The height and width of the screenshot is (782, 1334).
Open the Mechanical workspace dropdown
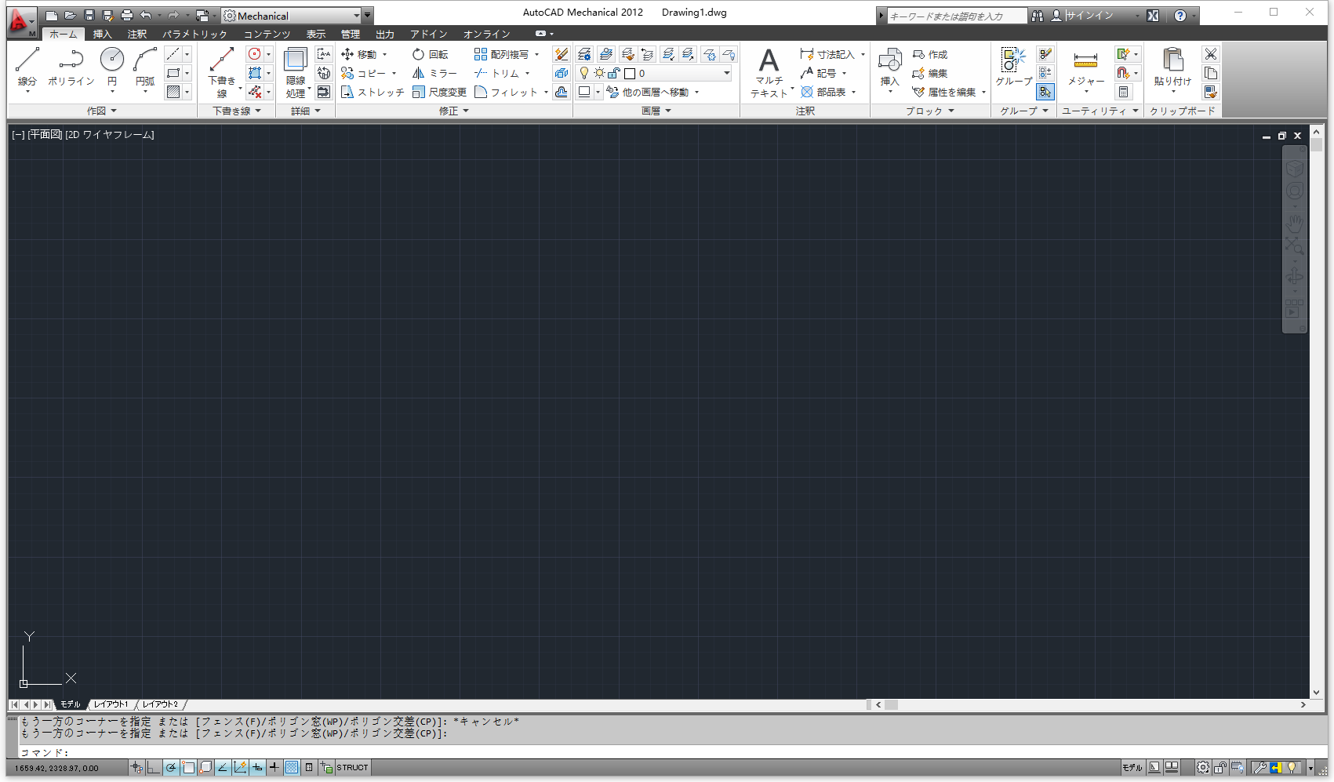click(x=291, y=16)
